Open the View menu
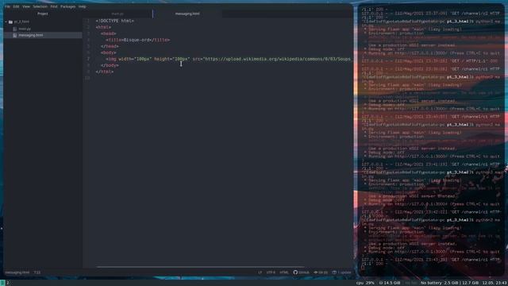Screen dimensions: 508x286 [26, 6]
